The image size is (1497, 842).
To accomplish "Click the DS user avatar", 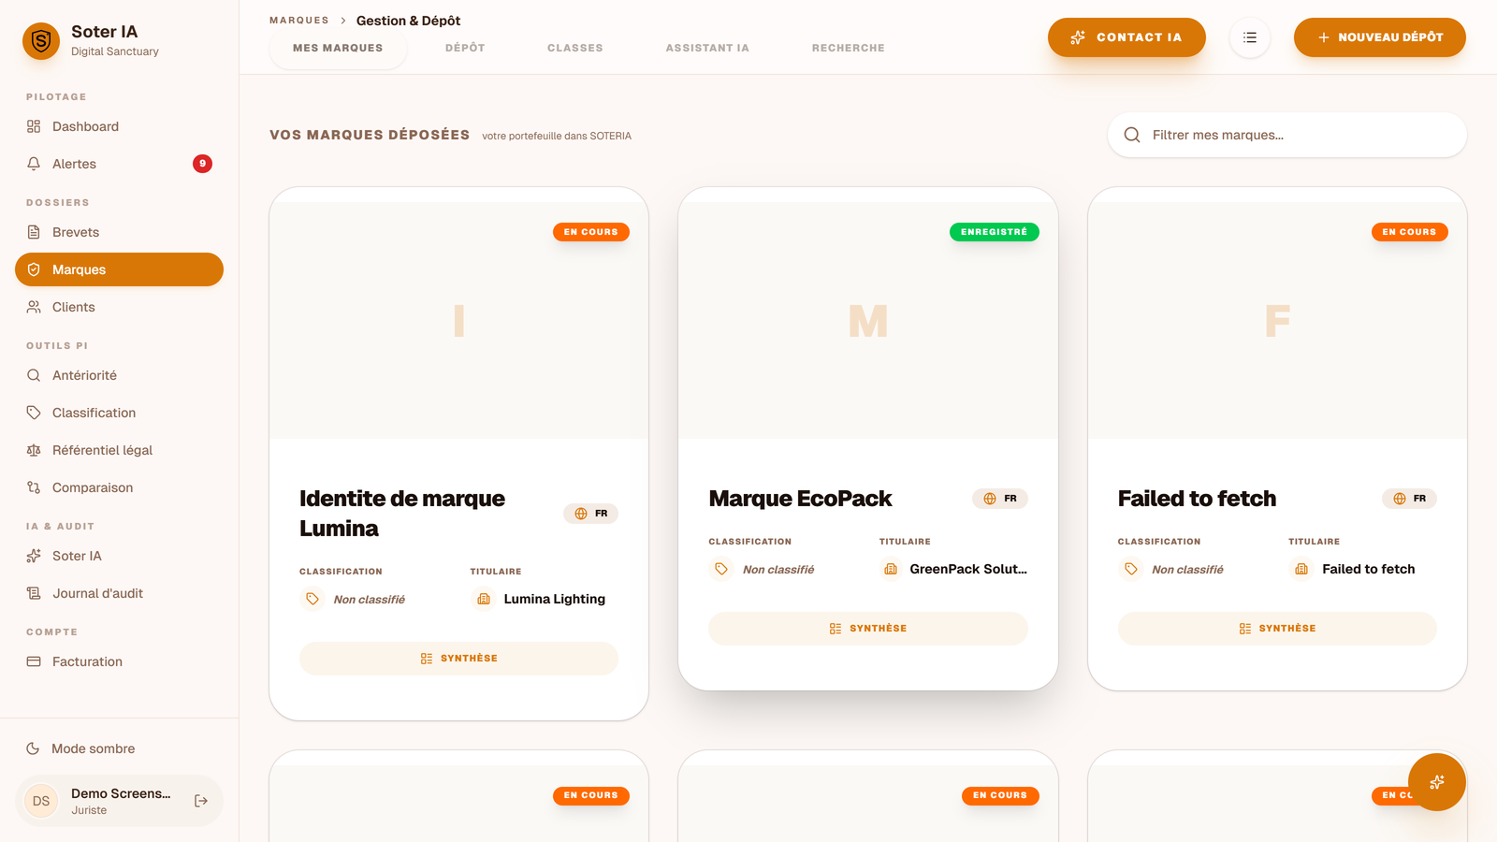I will 41,801.
